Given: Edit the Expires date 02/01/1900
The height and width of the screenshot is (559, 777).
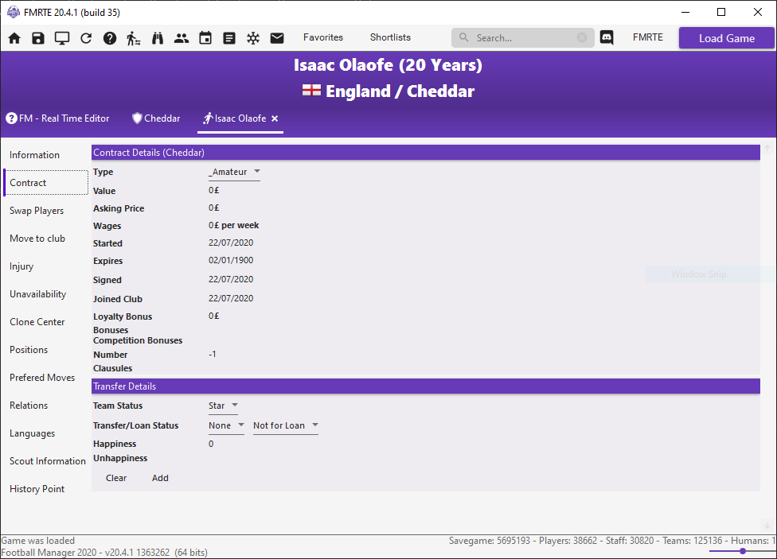Looking at the screenshot, I should pos(231,261).
